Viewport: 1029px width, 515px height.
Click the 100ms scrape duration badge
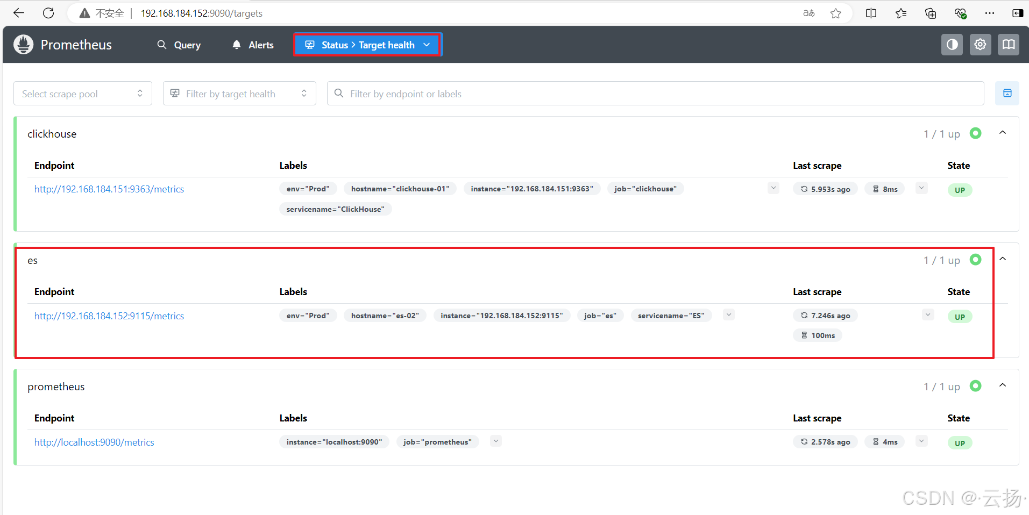point(818,335)
